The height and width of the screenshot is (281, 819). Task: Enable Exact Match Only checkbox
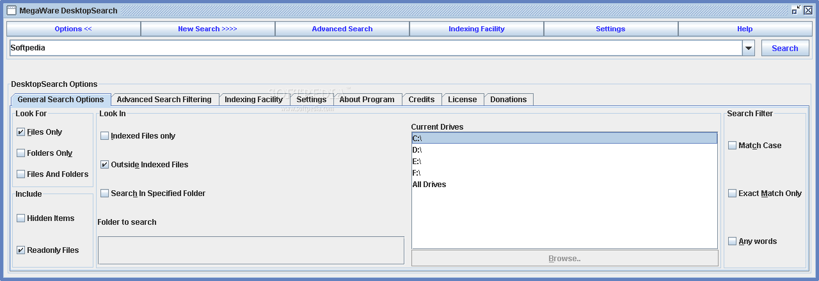click(733, 194)
